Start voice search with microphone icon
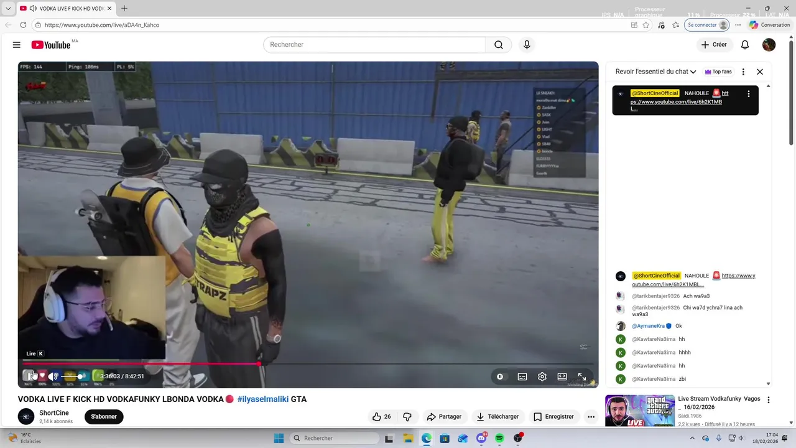The image size is (796, 448). tap(527, 45)
